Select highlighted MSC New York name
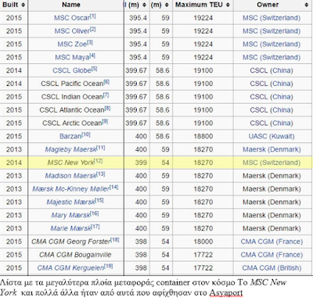Image resolution: width=313 pixels, height=301 pixels. pyautogui.click(x=70, y=163)
